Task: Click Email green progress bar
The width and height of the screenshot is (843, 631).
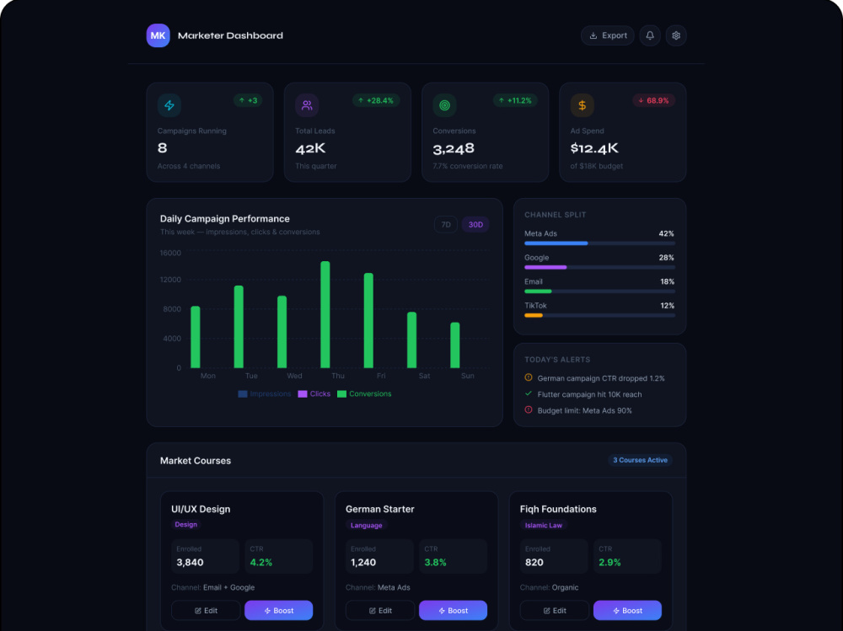Action: click(538, 291)
